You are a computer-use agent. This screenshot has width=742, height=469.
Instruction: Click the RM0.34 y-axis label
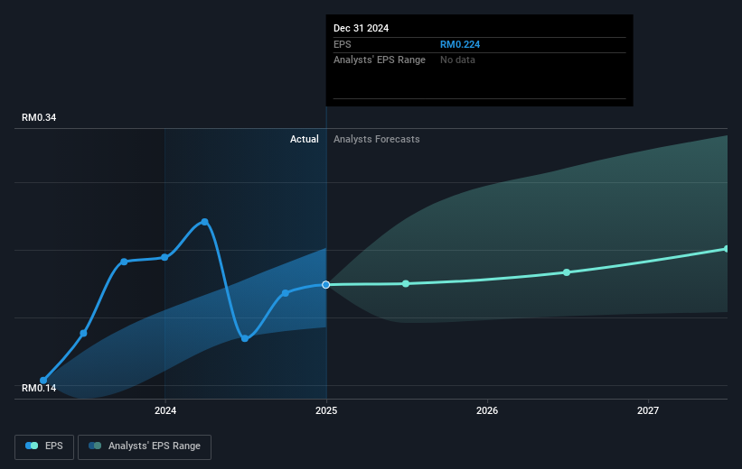[39, 117]
